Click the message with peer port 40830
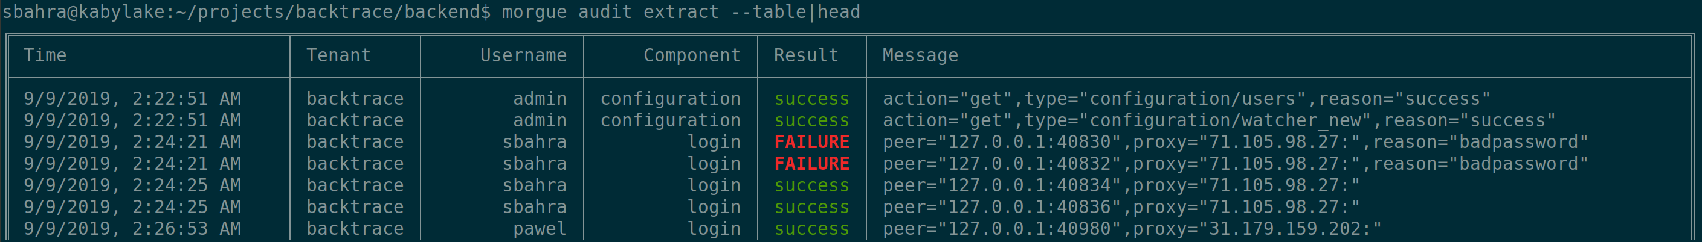Screen dimensions: 1702x242 [x=1235, y=142]
